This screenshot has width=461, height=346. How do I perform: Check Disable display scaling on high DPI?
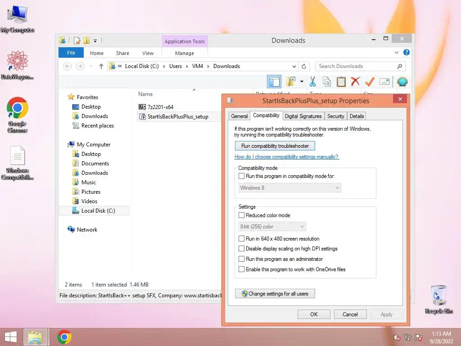[x=241, y=249]
